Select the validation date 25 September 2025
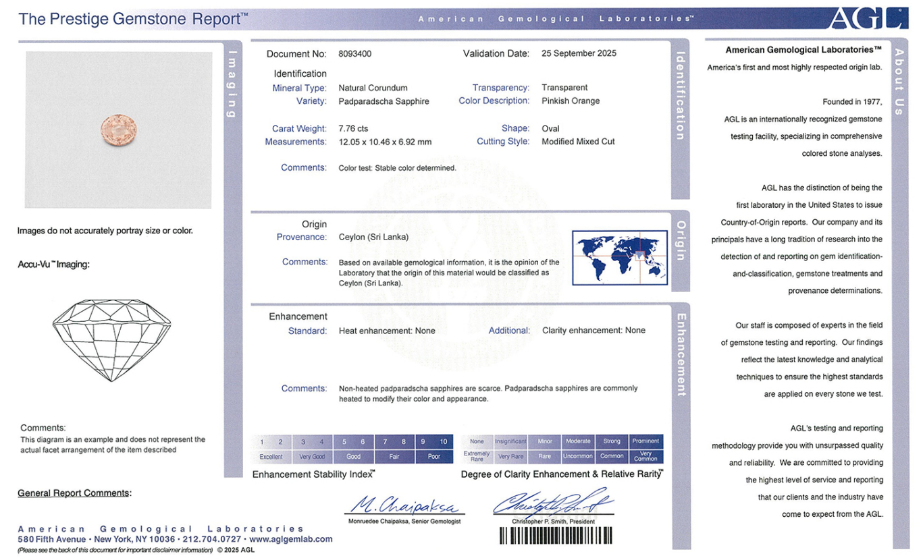Image resolution: width=923 pixels, height=558 pixels. 579,53
